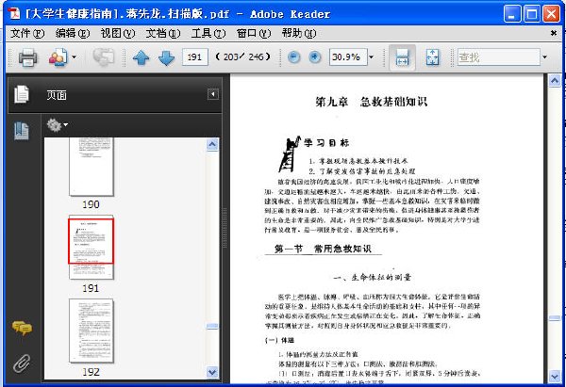Screen dimensions: 566x387
Task: Click the thumbnail label 192
Action: (91, 372)
